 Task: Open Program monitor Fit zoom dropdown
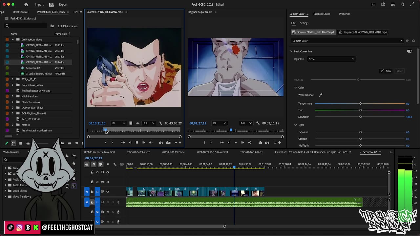point(219,123)
